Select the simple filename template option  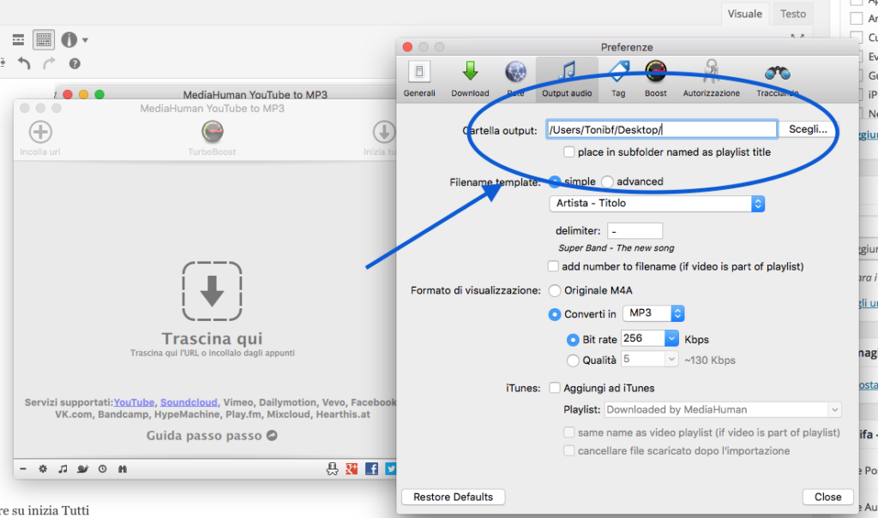555,182
